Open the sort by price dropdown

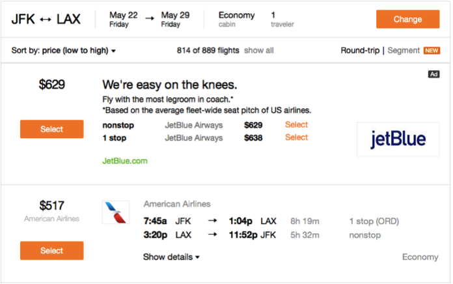[64, 50]
